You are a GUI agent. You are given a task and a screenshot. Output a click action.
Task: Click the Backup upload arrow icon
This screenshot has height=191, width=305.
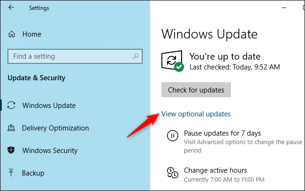tap(12, 173)
